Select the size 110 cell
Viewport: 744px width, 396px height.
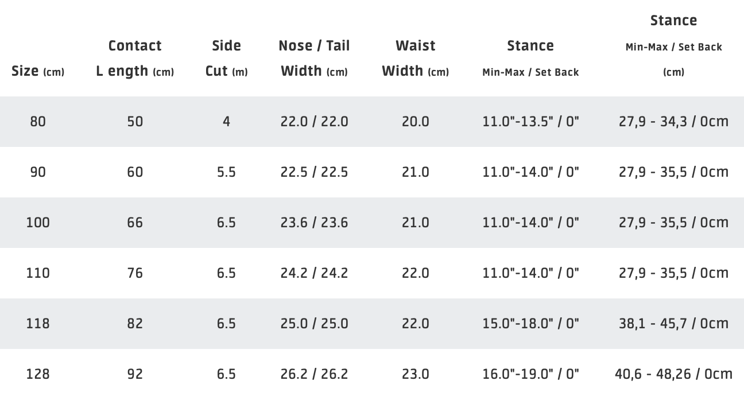[x=38, y=273]
